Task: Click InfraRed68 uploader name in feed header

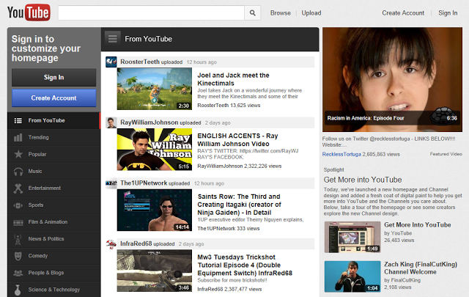Action: [136, 243]
